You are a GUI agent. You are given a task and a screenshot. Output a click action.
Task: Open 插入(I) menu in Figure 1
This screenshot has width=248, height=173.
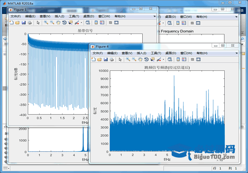(x=59, y=16)
